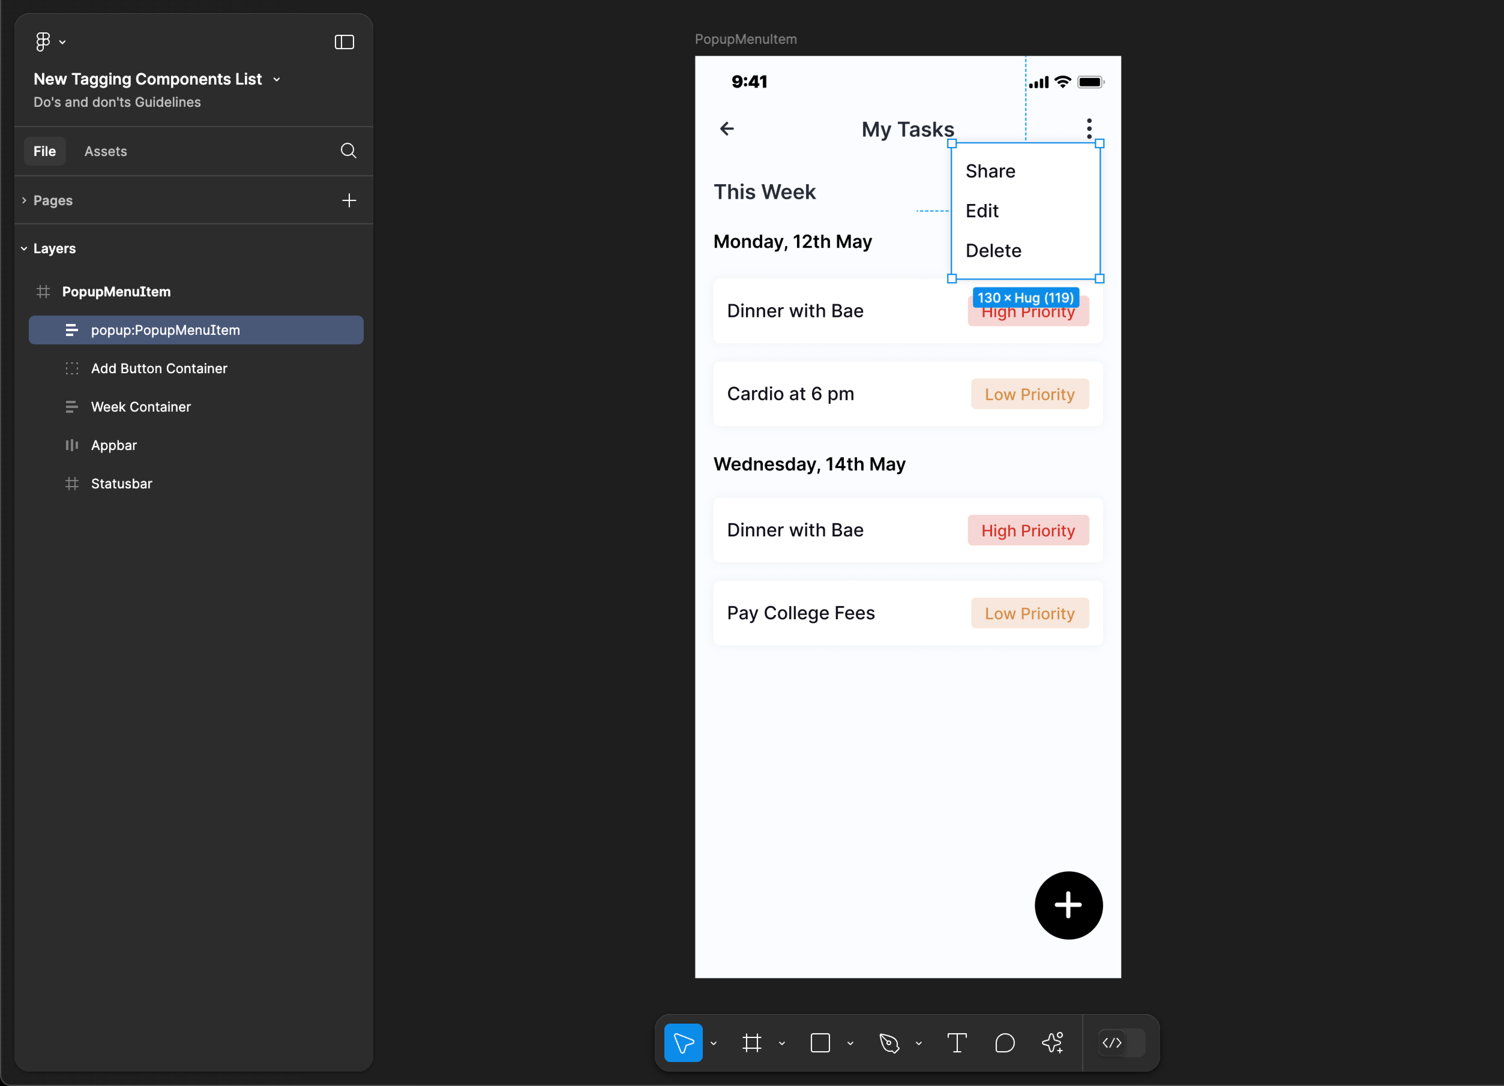Select the Pen tool
The width and height of the screenshot is (1504, 1086).
[x=889, y=1042]
